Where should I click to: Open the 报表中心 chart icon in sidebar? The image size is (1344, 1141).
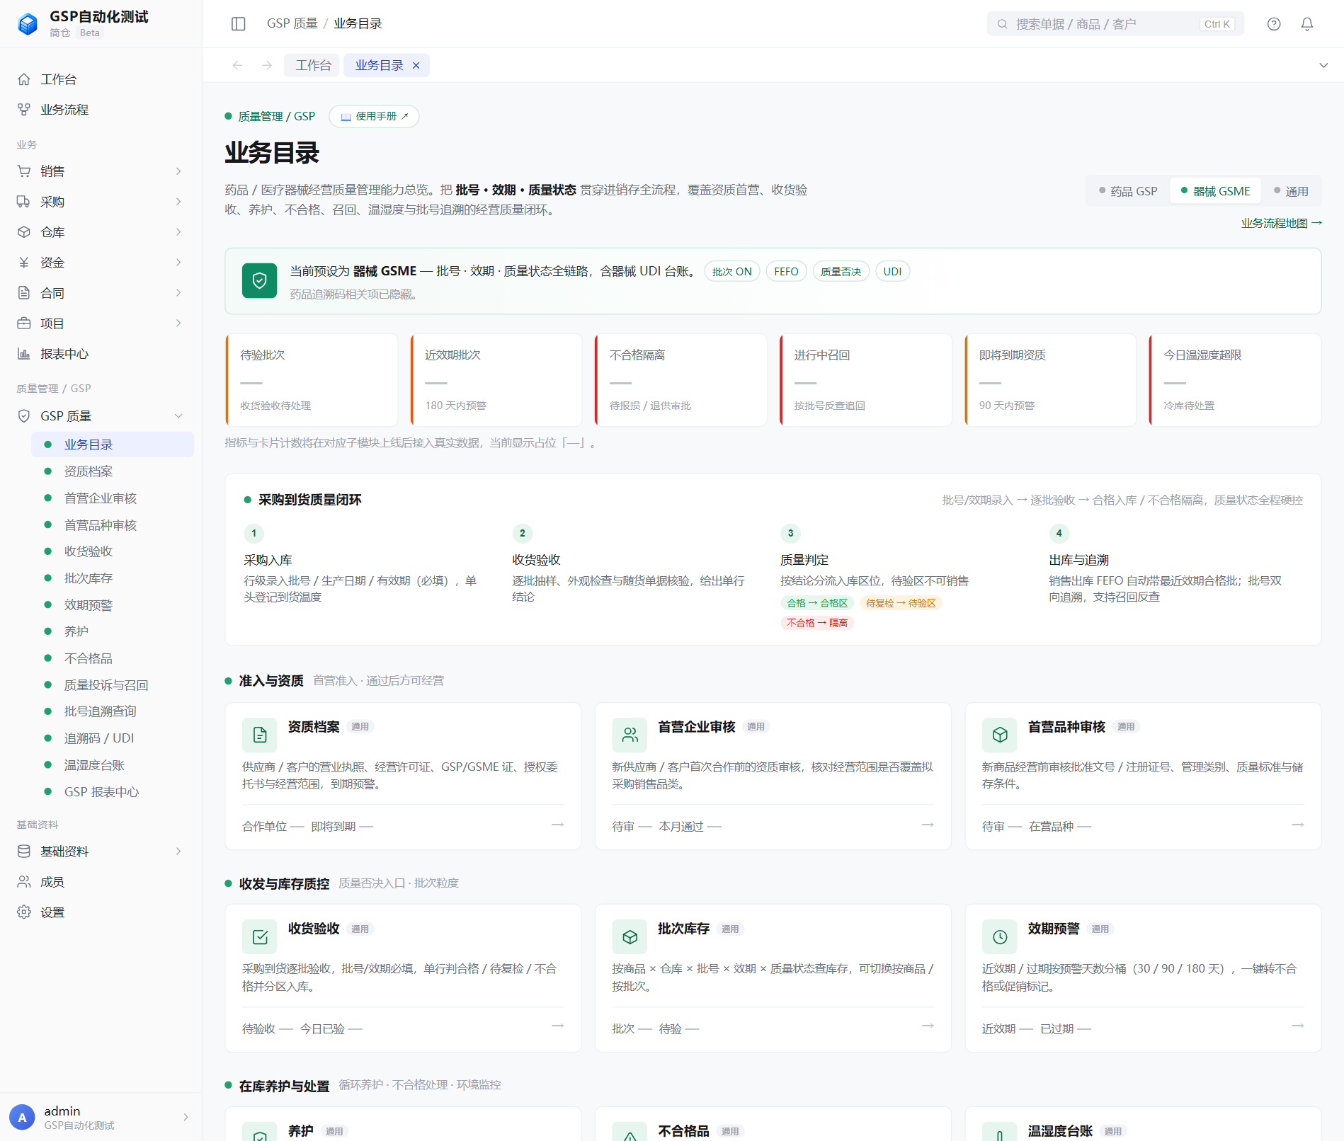[24, 354]
